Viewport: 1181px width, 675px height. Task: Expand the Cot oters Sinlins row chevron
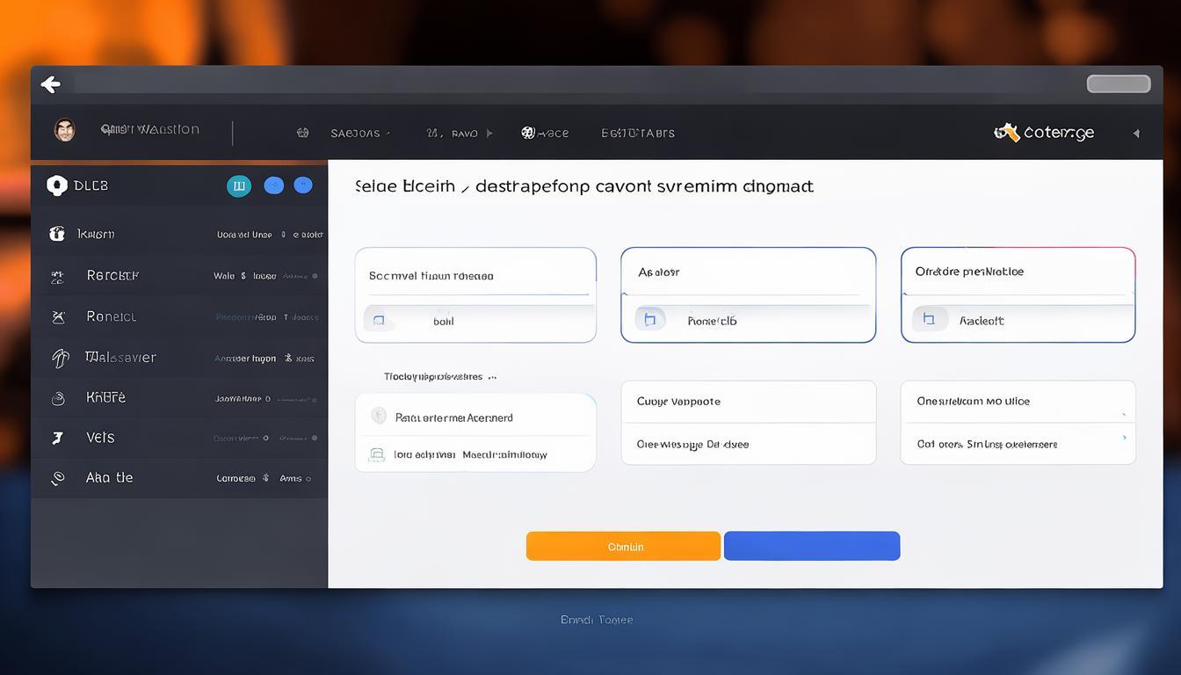[x=1124, y=437]
